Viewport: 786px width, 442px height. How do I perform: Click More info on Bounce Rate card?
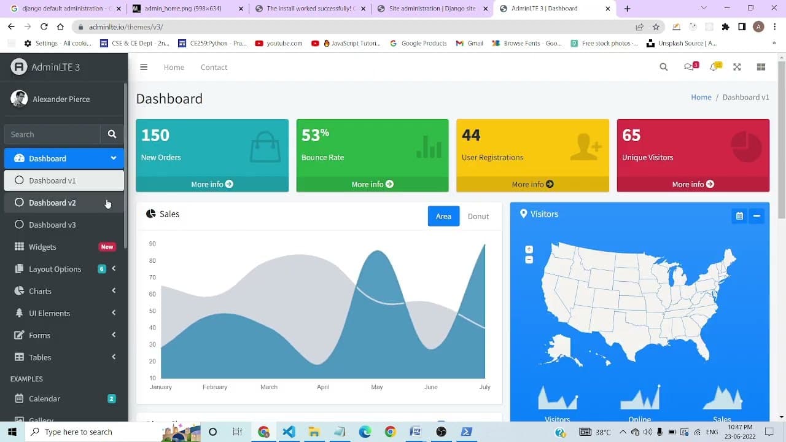pos(372,184)
